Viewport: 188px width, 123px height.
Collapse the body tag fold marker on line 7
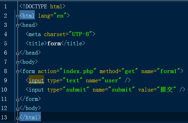click(x=18, y=63)
